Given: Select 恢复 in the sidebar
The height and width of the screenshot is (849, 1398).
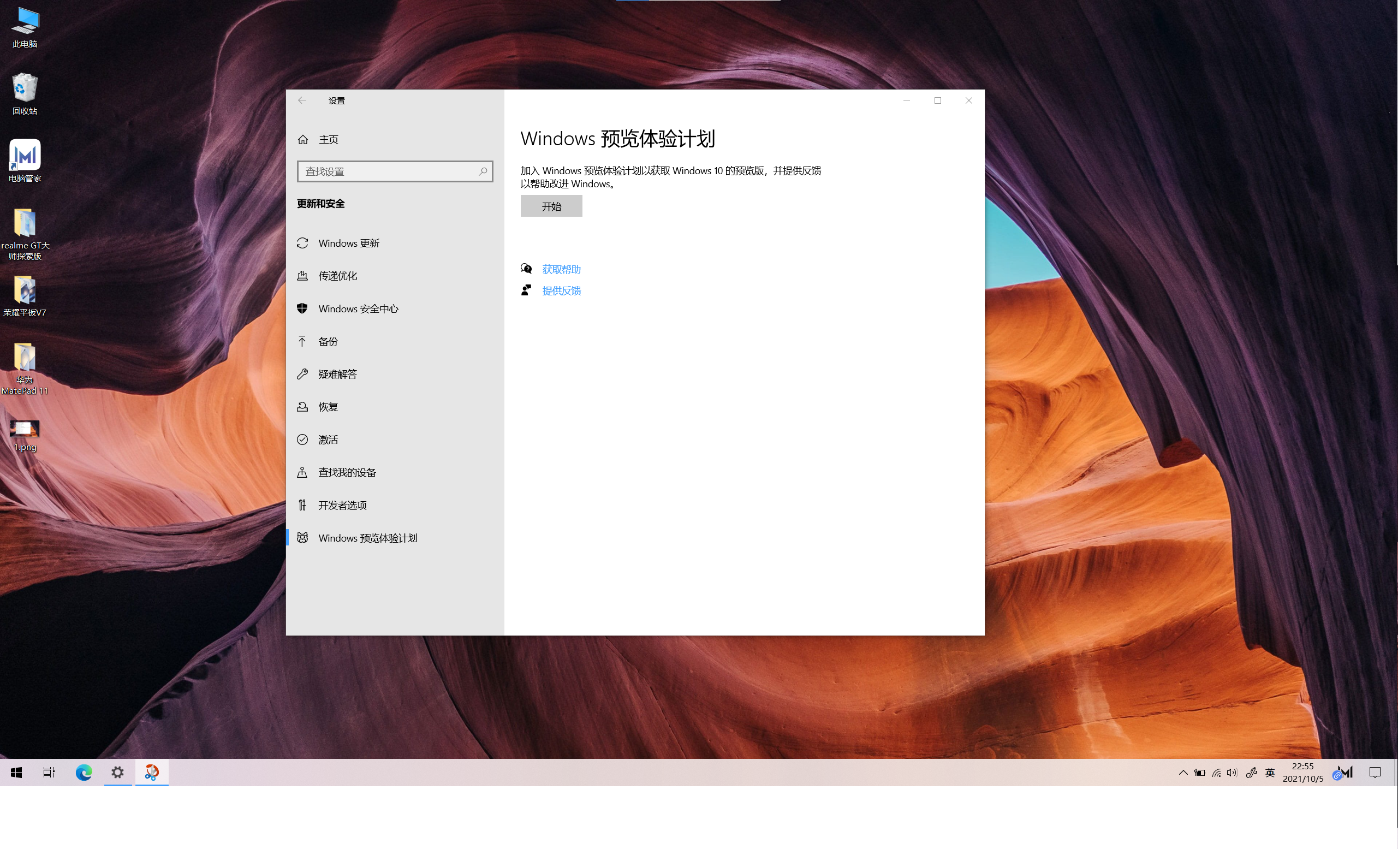Looking at the screenshot, I should [395, 407].
